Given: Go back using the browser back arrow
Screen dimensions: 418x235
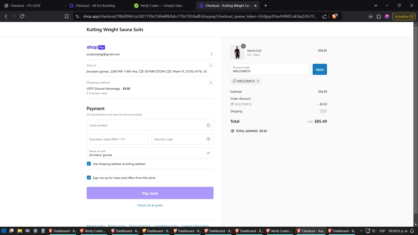Looking at the screenshot, I should tap(6, 16).
